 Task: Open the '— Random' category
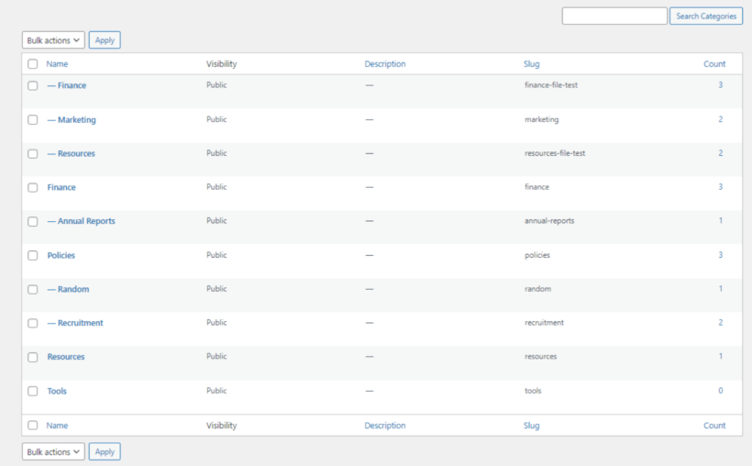coord(68,289)
